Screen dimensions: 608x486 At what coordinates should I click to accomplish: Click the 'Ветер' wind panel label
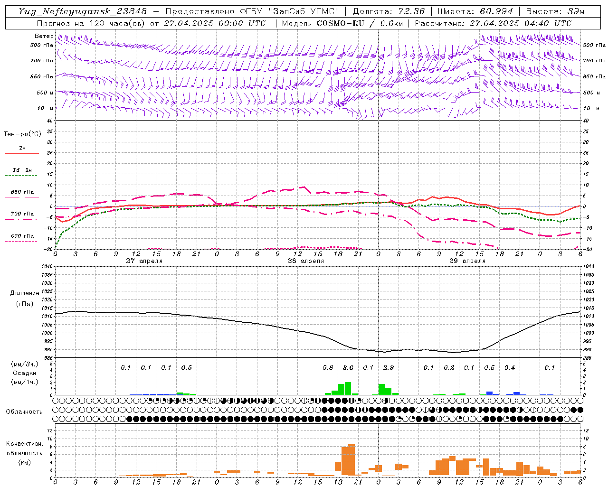(44, 36)
